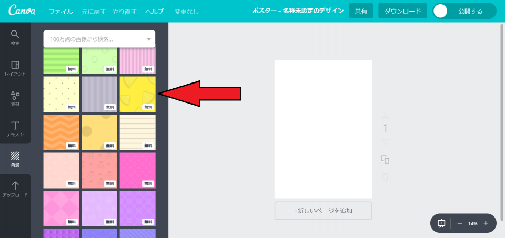Select gray vertical striped background
The image size is (505, 238).
tap(99, 94)
